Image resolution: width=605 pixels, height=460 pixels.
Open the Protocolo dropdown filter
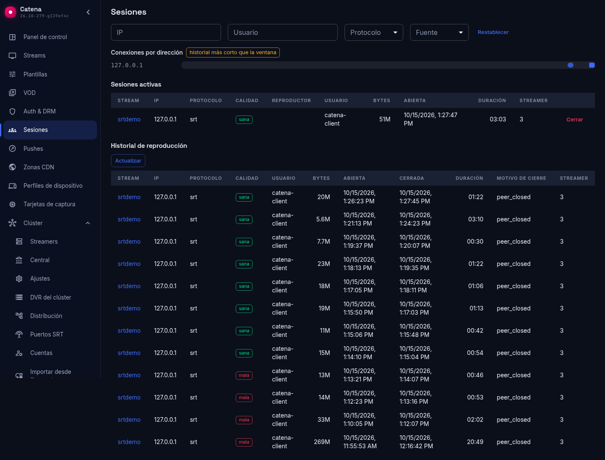[x=374, y=32]
